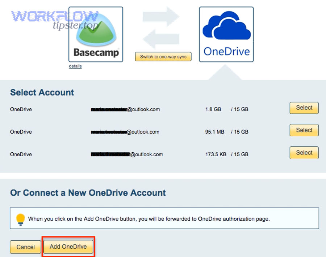Click the 1.8 GB usage value
The width and height of the screenshot is (326, 257).
coord(213,109)
